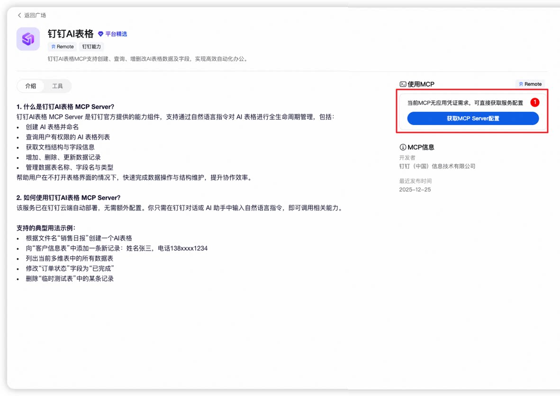Click description 钉钉AI表格MCP支持创建、查询
This screenshot has width=560, height=396.
147,59
